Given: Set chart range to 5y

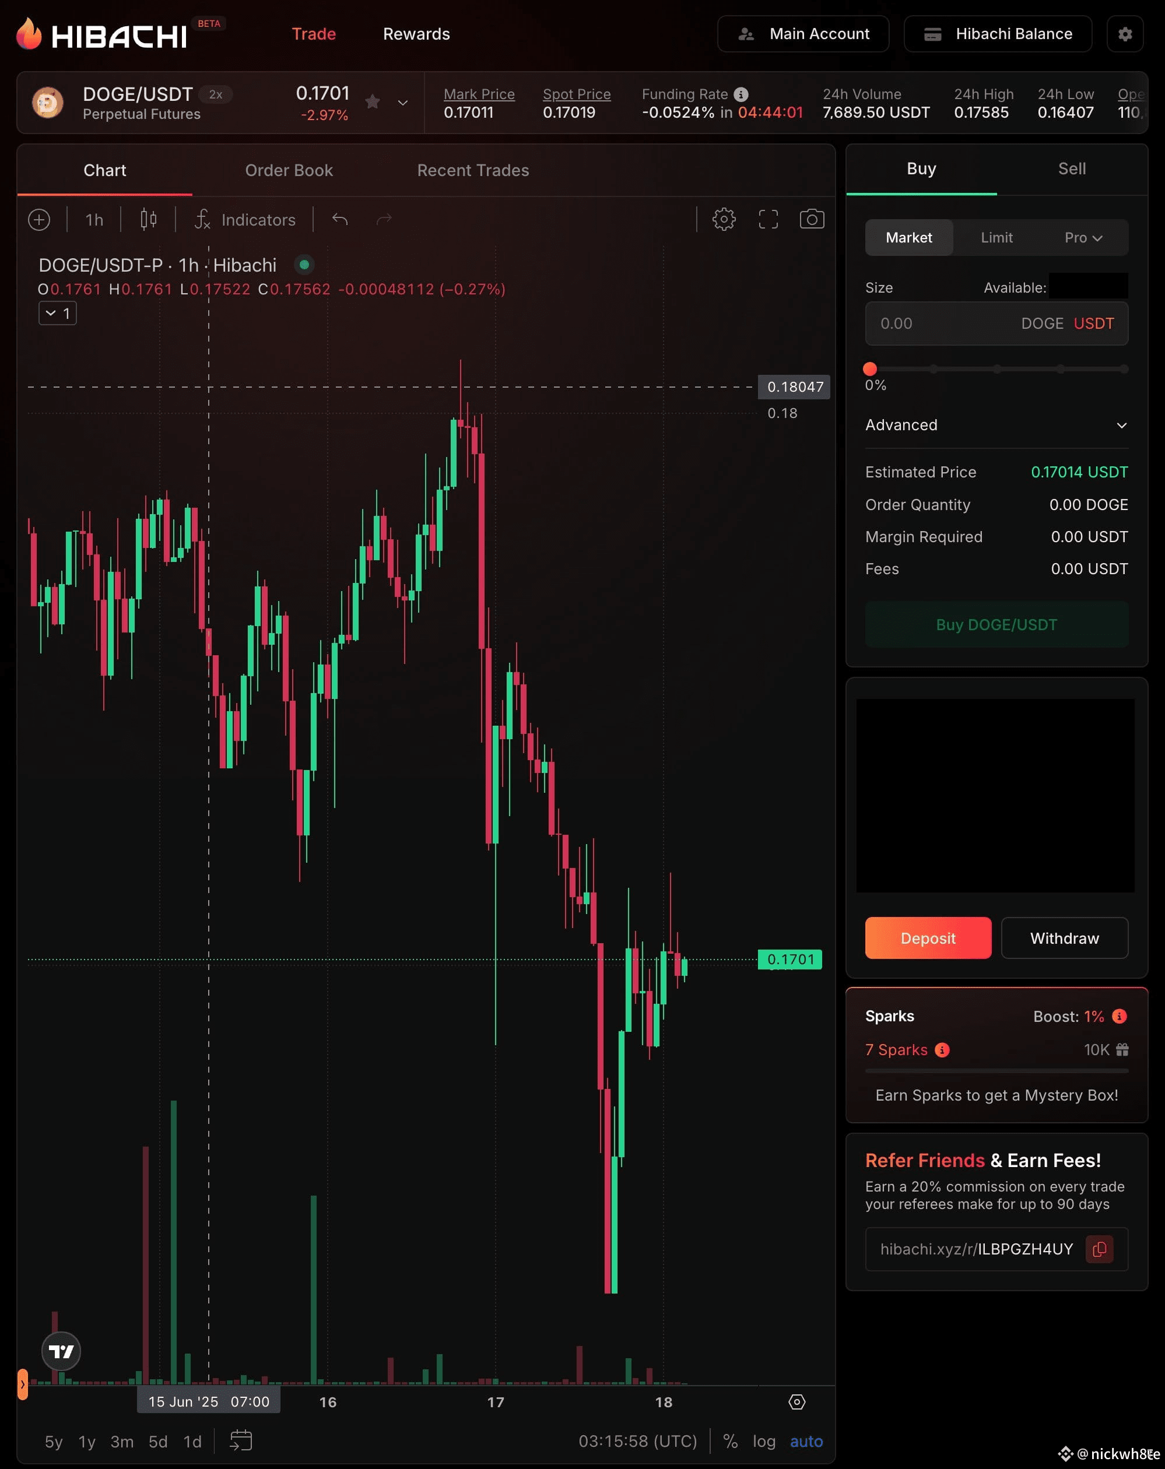Looking at the screenshot, I should pos(54,1441).
